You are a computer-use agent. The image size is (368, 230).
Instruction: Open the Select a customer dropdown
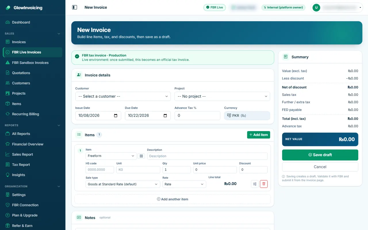pyautogui.click(x=123, y=96)
